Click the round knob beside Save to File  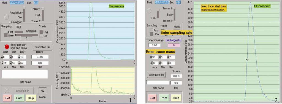tap(7, 90)
